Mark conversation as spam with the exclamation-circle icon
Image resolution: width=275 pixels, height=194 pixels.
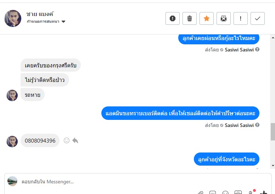pos(172,18)
